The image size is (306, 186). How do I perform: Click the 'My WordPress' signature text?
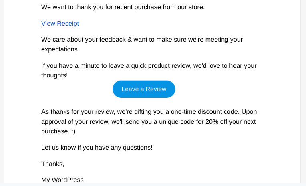click(x=62, y=180)
